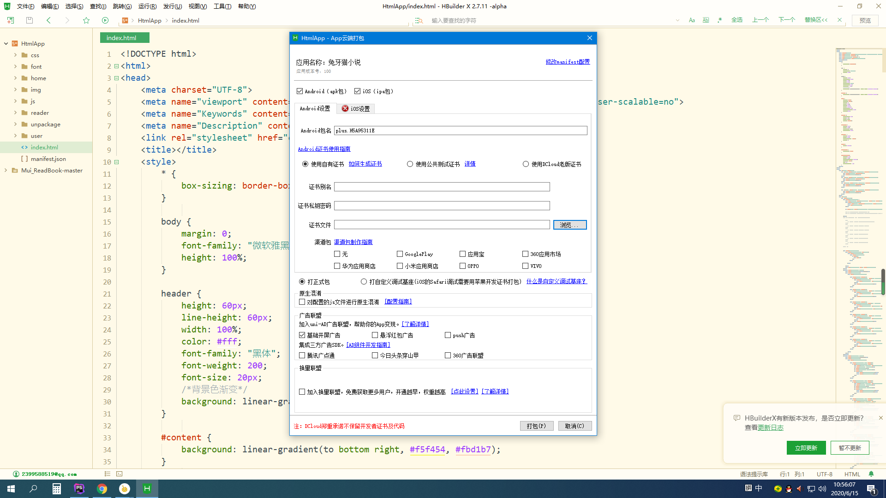Screen dimensions: 886x498
Task: Open the 发行(U) menu
Action: point(172,6)
